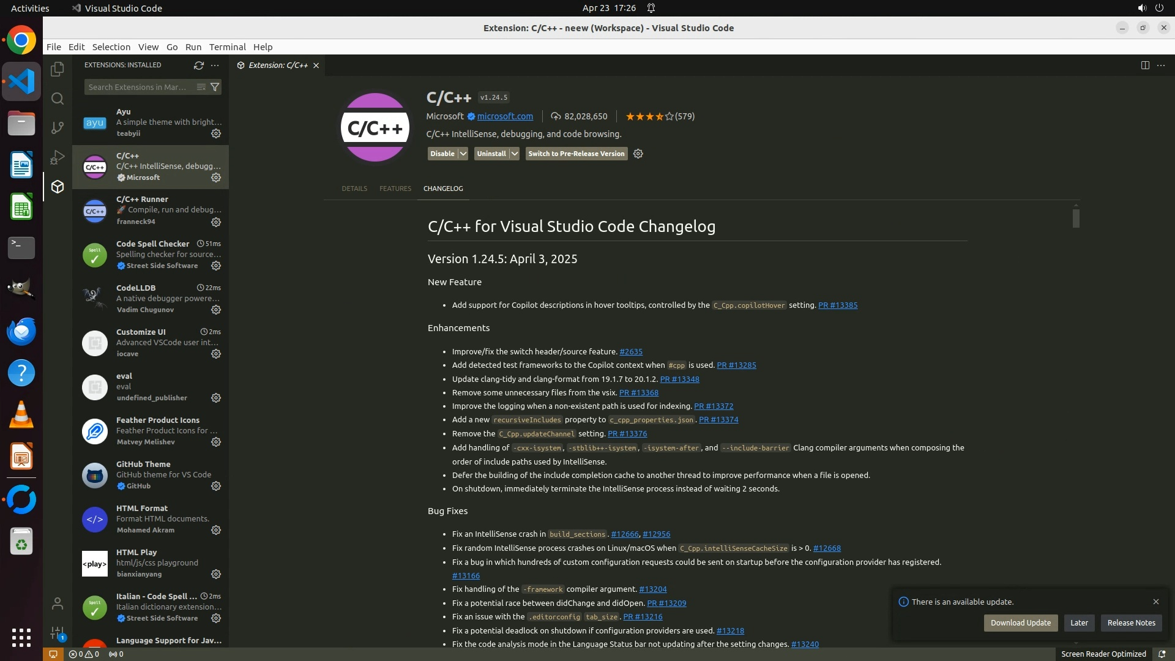Open the split editor right icon
1175x661 pixels.
1145,65
